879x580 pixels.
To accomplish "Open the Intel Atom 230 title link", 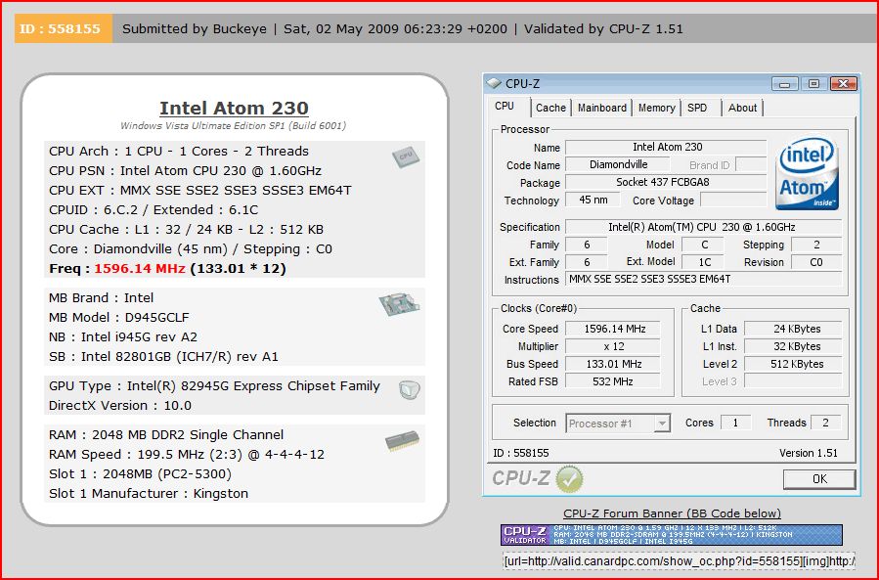I will [234, 108].
